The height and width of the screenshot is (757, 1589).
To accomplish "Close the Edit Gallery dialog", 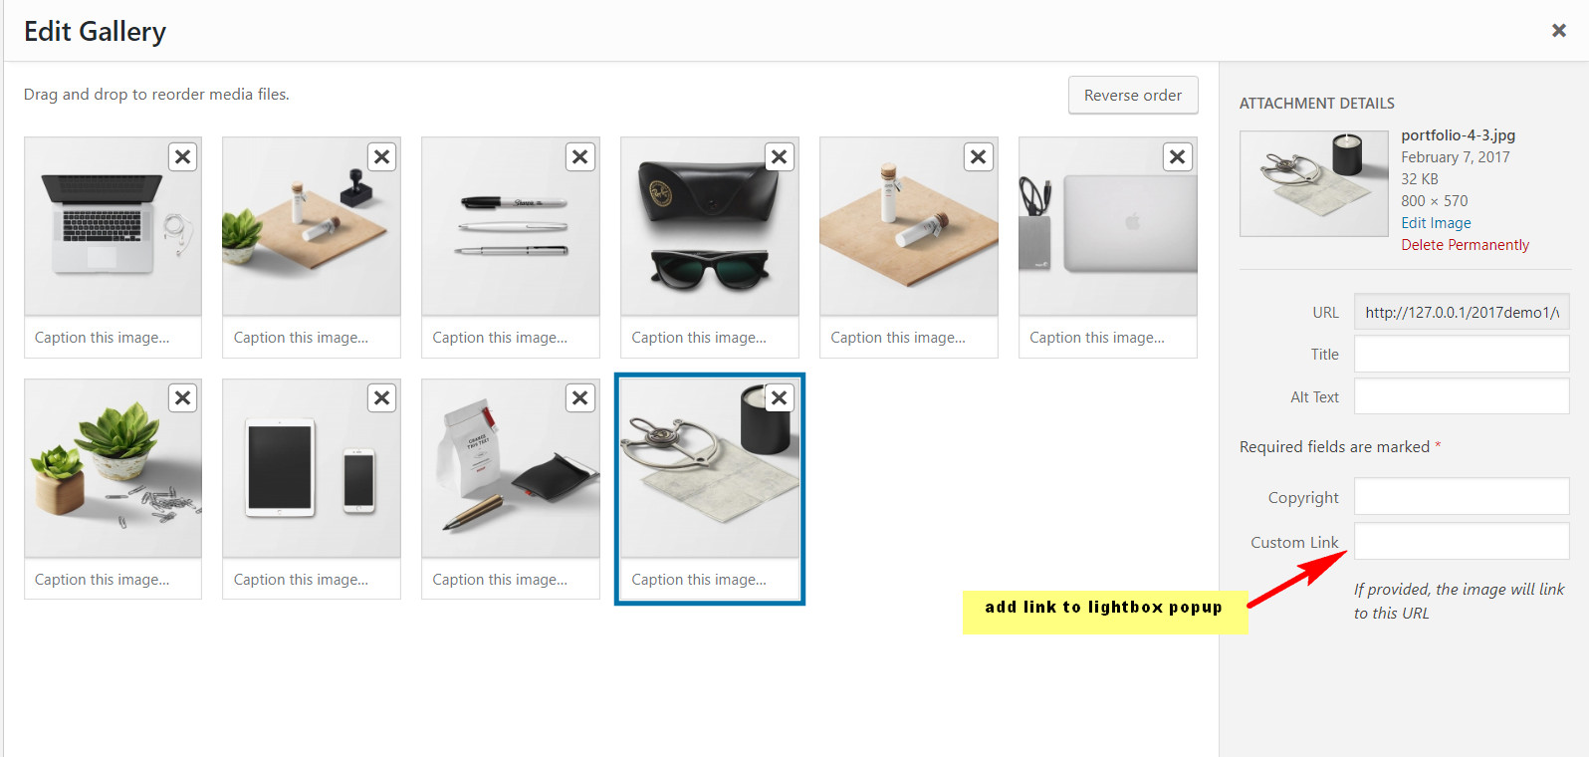I will [x=1559, y=31].
